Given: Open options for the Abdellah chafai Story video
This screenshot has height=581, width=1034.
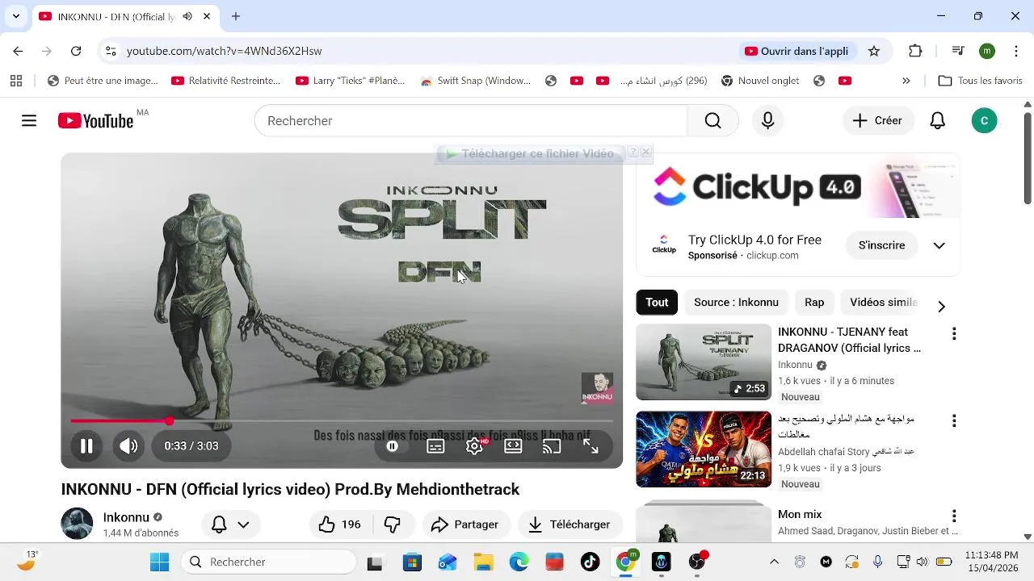Looking at the screenshot, I should pyautogui.click(x=954, y=421).
